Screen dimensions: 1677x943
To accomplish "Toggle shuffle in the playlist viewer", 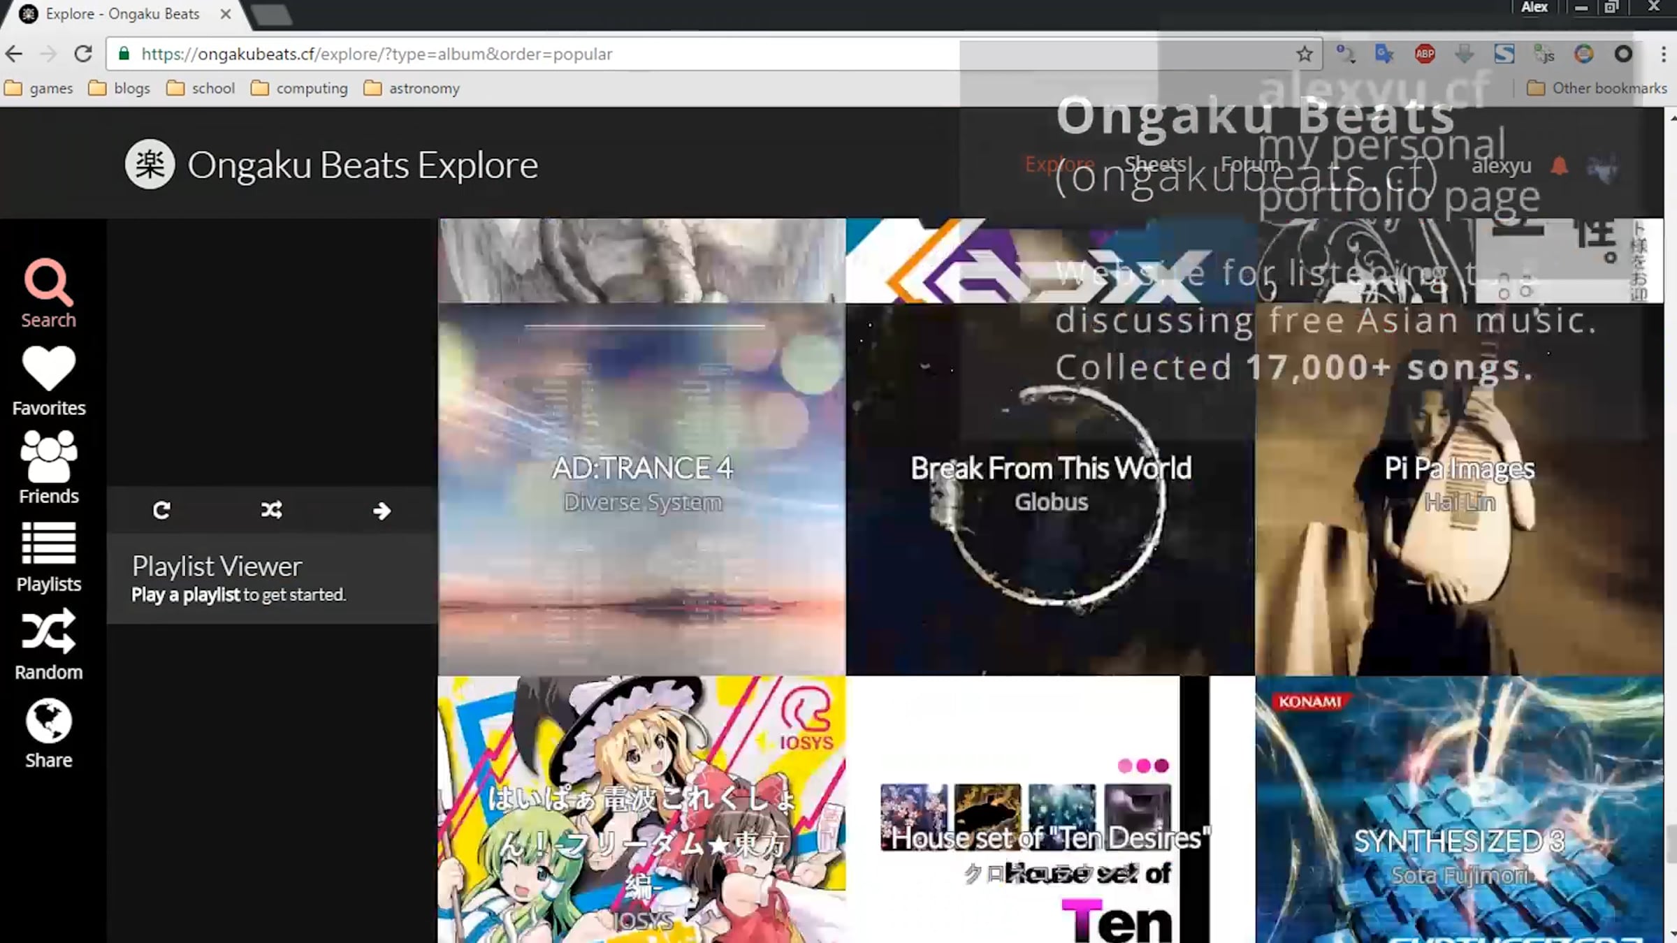I will tap(271, 511).
